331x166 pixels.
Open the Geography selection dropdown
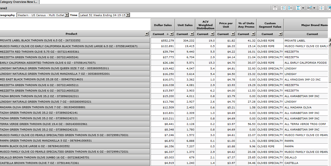click(x=67, y=15)
